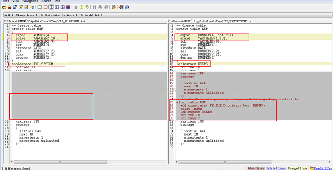Click 'empno NUMBER(4) not null,' in right pane
Viewport: 333px width, 170px height.
click(208, 35)
